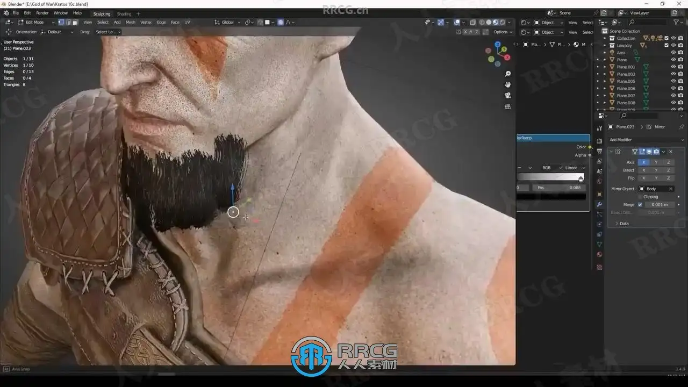Toggle camera view icon in viewport
The image size is (688, 387).
(x=507, y=95)
